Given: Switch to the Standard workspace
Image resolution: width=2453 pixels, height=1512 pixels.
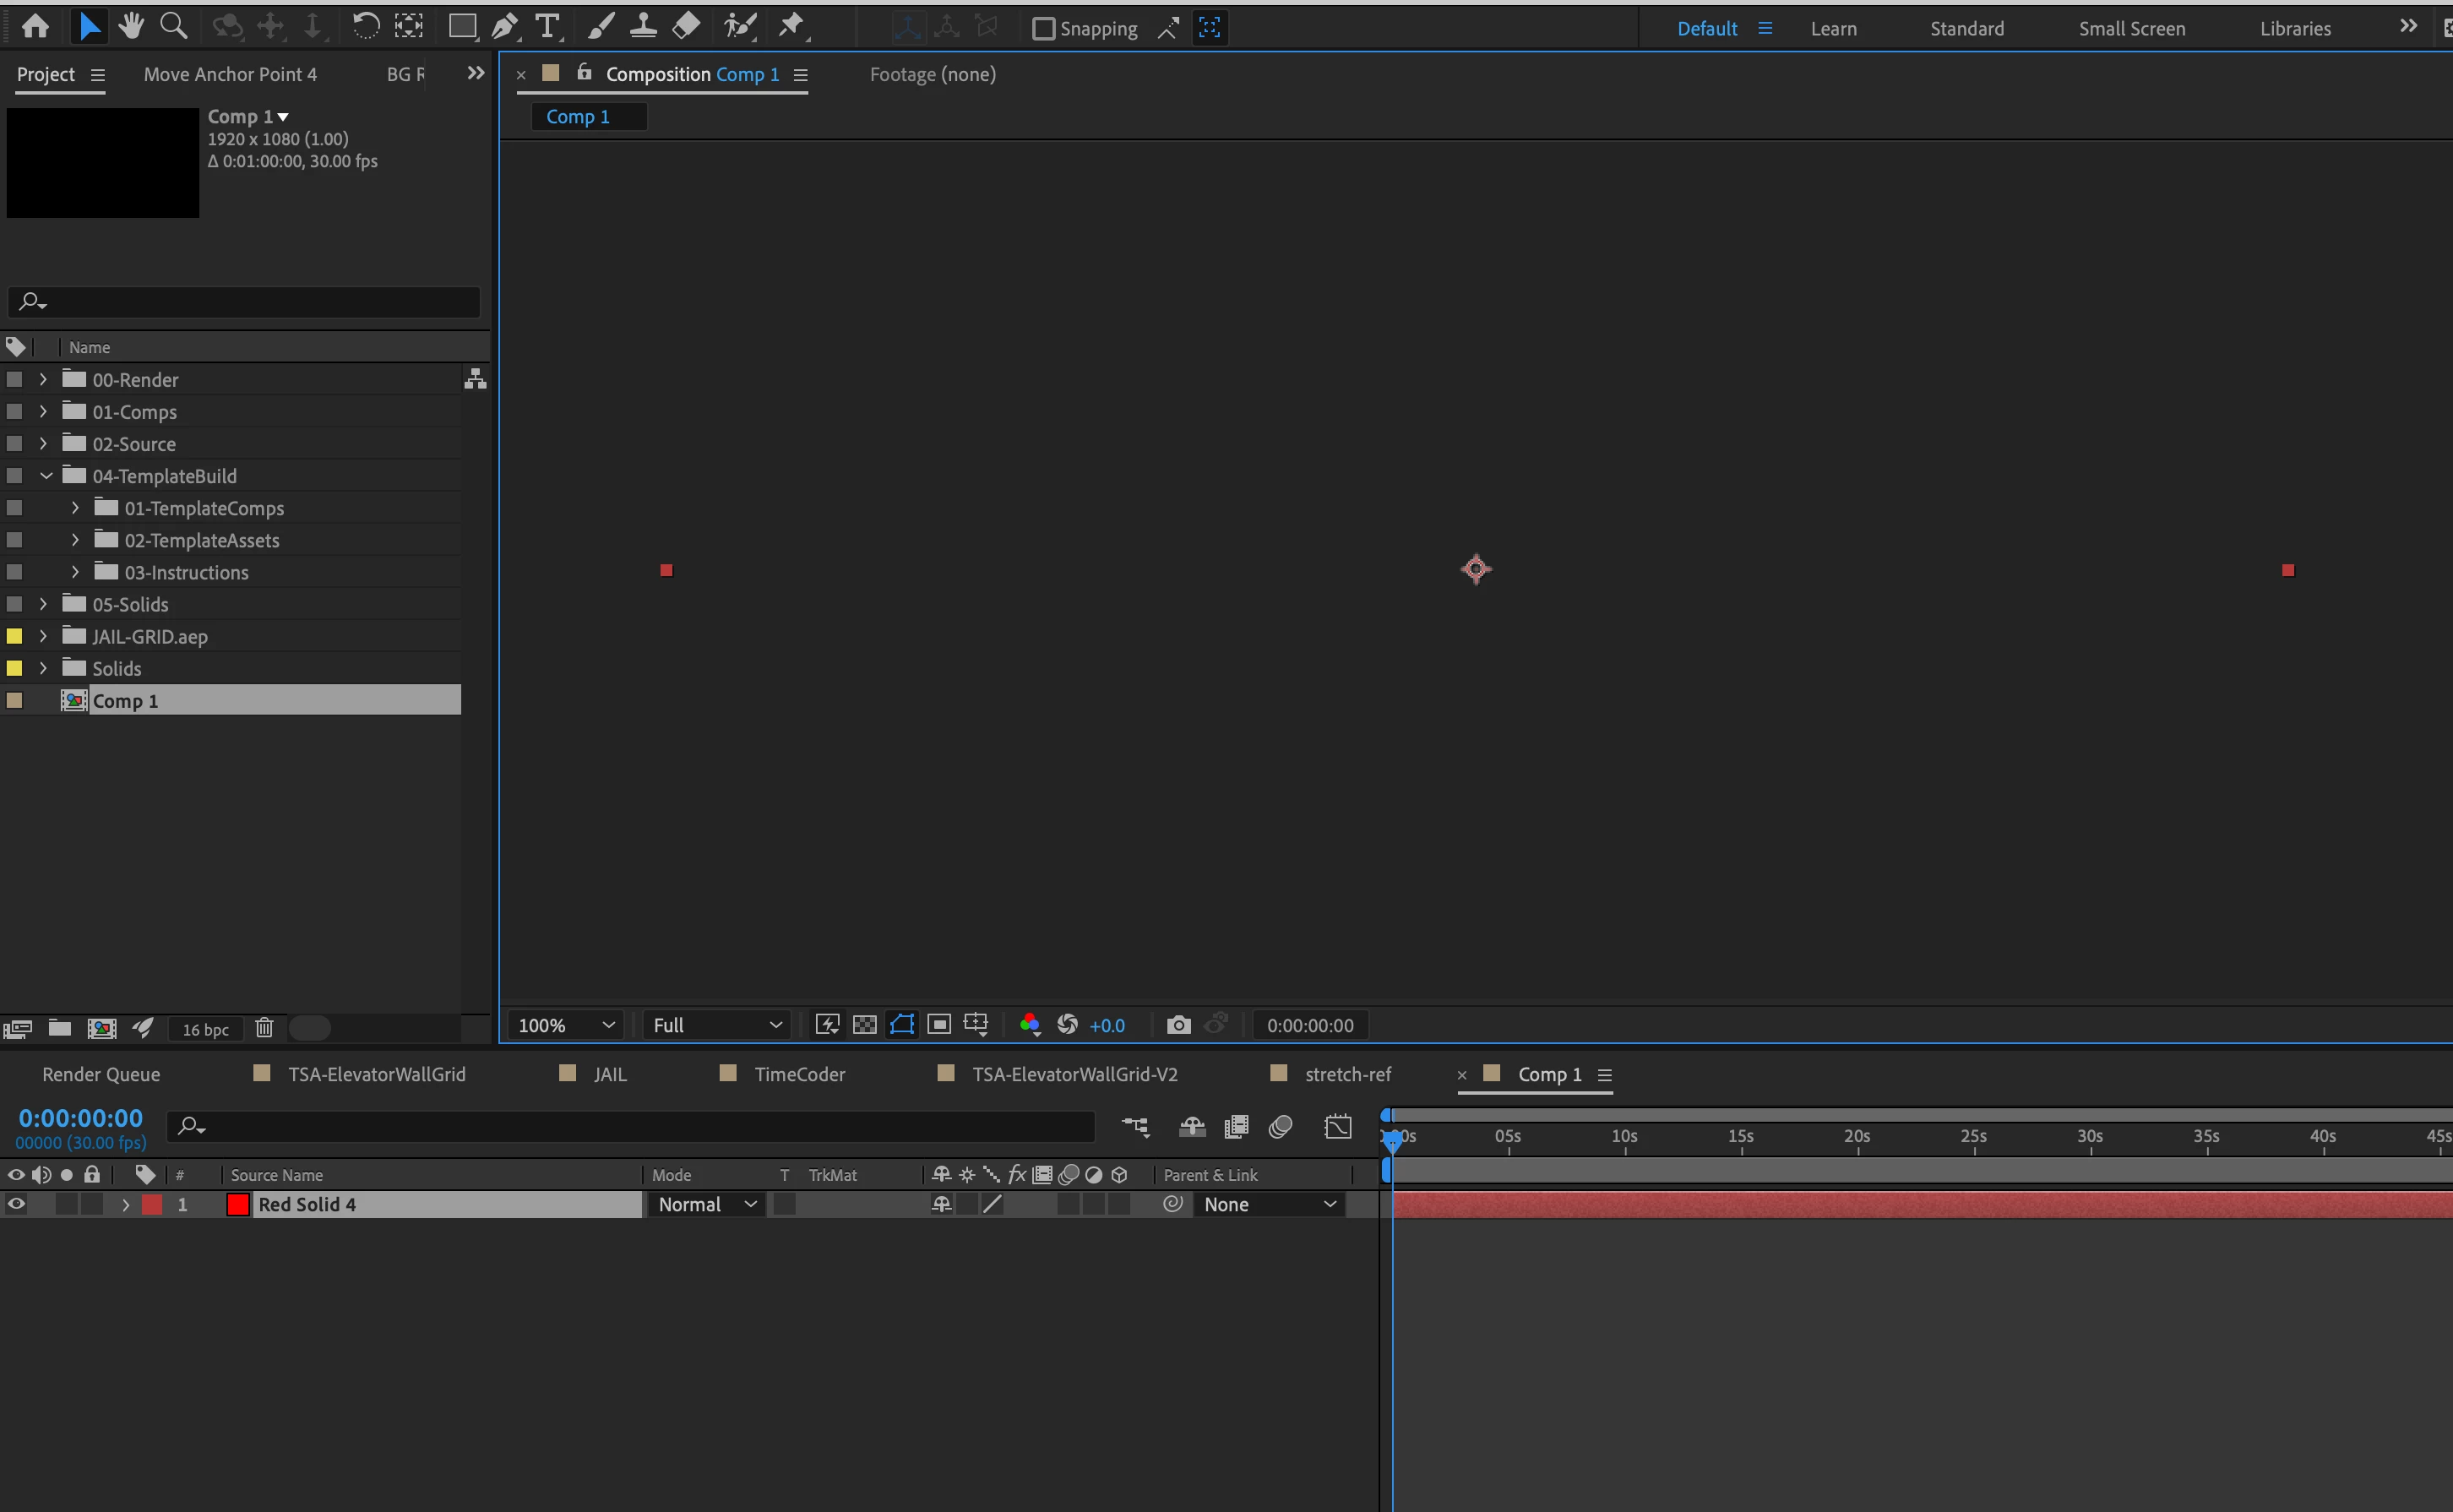Looking at the screenshot, I should click(1966, 29).
